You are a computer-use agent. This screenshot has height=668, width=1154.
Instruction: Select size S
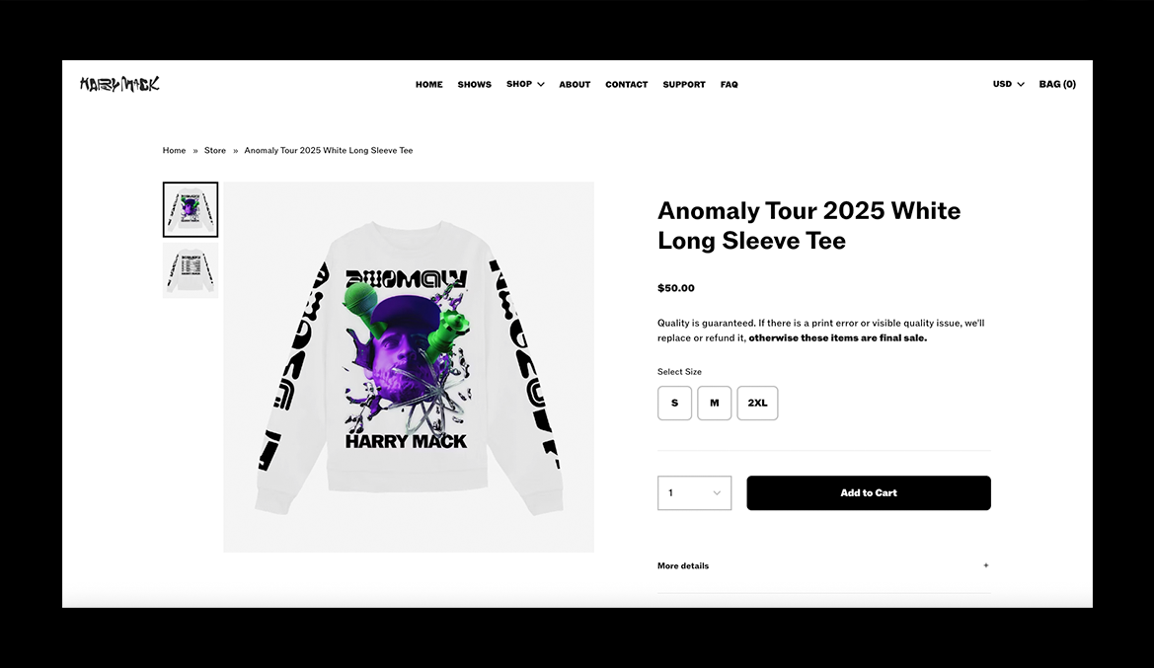[674, 404]
